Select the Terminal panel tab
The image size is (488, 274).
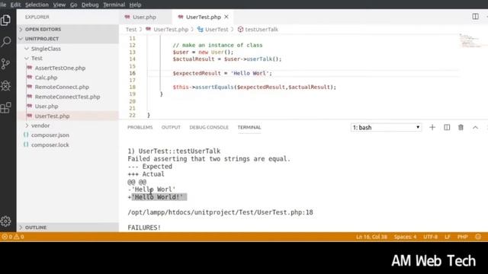(249, 127)
